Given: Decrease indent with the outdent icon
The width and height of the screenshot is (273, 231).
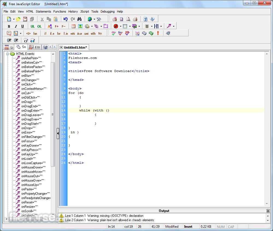Looking at the screenshot, I should point(16,40).
